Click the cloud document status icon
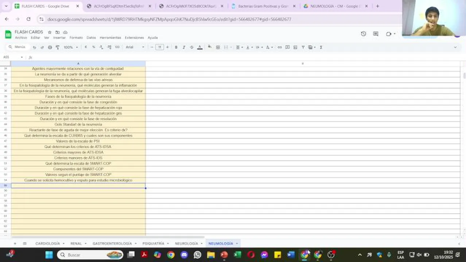This screenshot has height=262, width=466. pos(65,32)
